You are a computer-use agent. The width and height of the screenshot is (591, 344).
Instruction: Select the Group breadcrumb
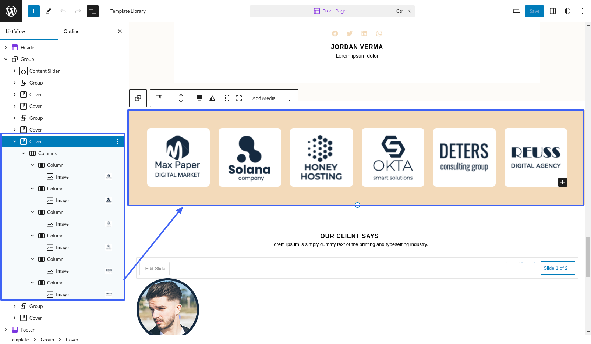(x=47, y=340)
